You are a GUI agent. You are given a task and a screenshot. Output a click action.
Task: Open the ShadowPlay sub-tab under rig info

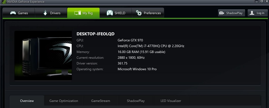[136, 101]
